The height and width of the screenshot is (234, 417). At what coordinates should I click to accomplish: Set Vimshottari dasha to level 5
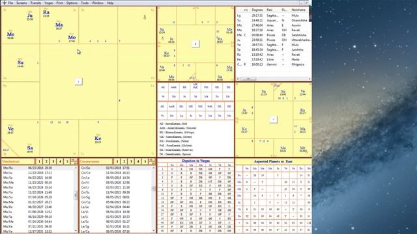[x=67, y=161]
